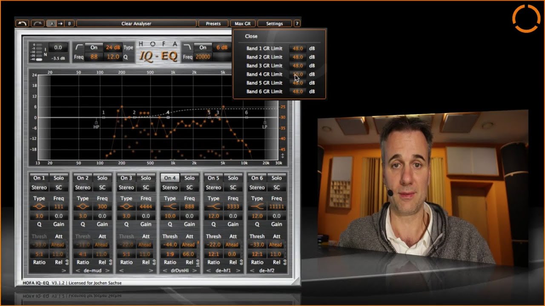Click band 3 Solo button
This screenshot has width=545, height=306.
coord(146,178)
